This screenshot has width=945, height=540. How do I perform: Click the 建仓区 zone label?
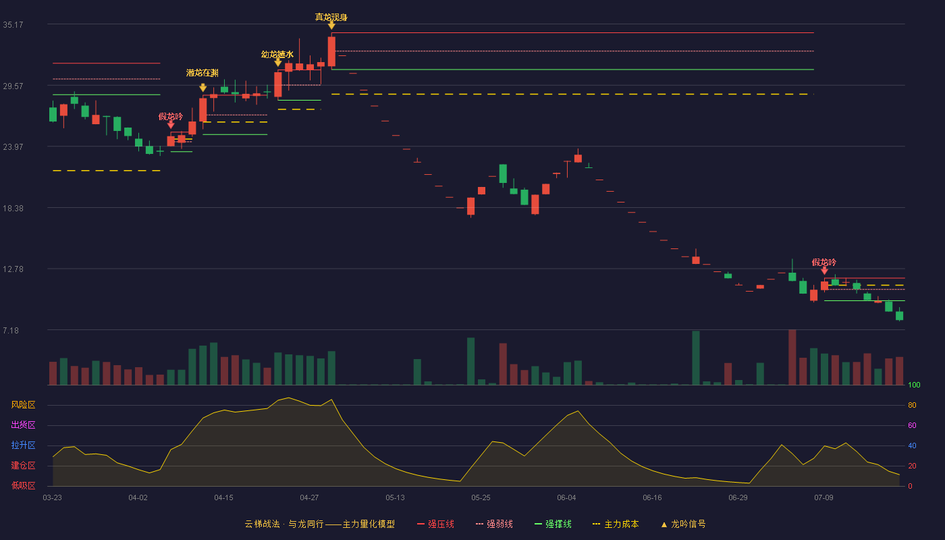click(23, 466)
